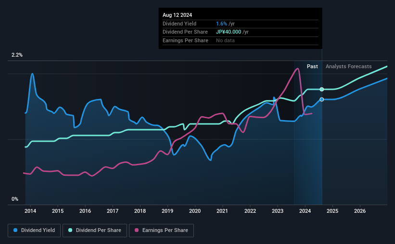Click the 2023 x-axis label
This screenshot has height=244, width=395.
(x=278, y=211)
